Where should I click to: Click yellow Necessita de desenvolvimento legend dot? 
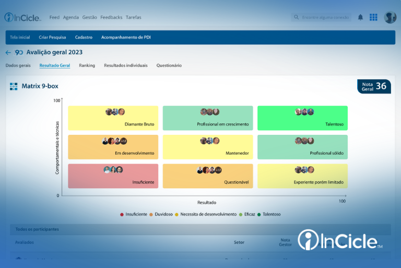176,215
